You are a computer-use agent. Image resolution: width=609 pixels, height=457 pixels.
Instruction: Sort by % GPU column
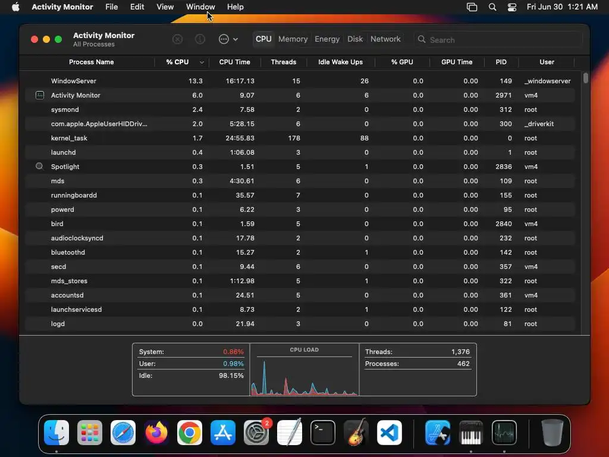402,62
